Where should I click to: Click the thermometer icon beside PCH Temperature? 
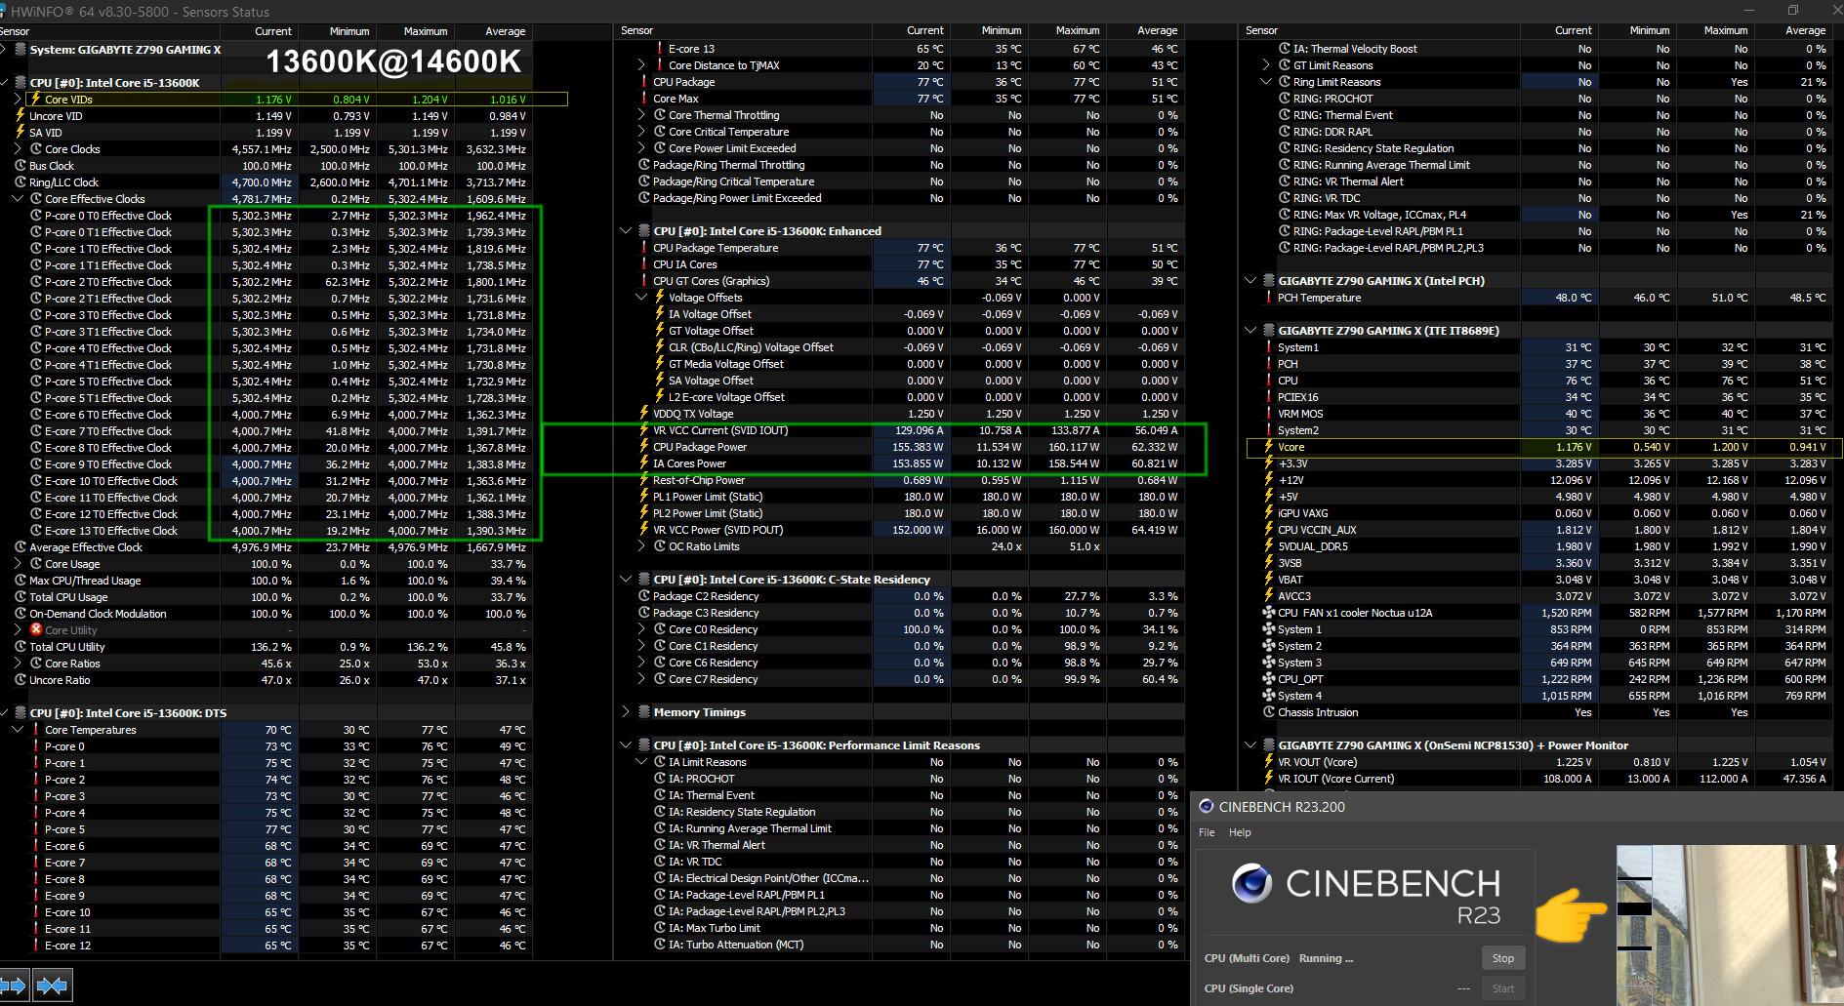click(1269, 298)
